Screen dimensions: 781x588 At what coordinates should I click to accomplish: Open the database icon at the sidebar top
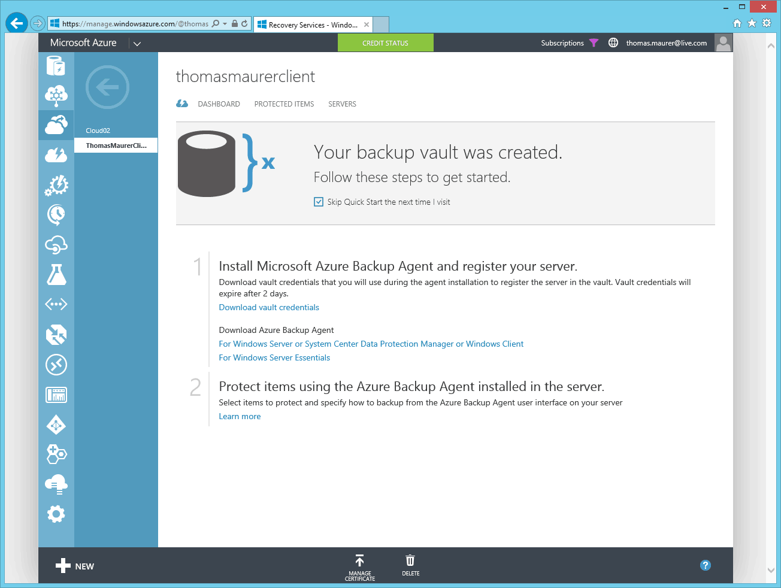click(56, 66)
